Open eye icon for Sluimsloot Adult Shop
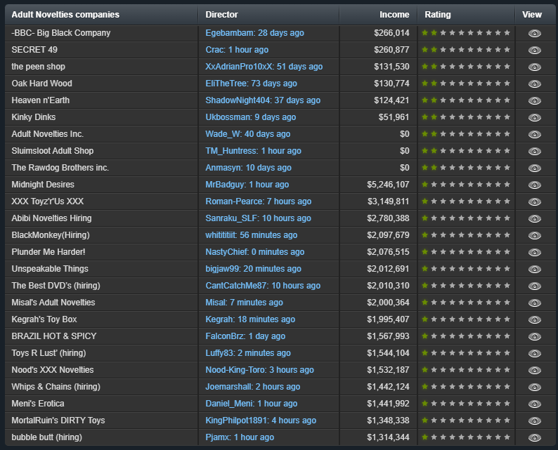Viewport: 558px width, 450px height. pos(534,151)
